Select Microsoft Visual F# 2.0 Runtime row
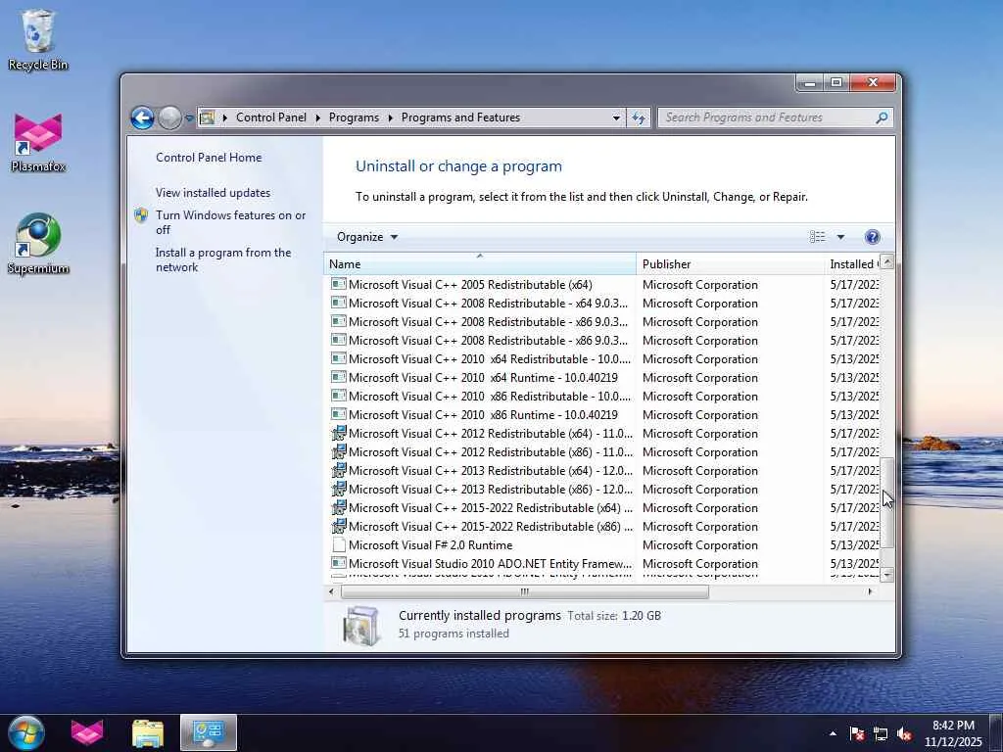Viewport: 1003px width, 752px height. tap(601, 545)
